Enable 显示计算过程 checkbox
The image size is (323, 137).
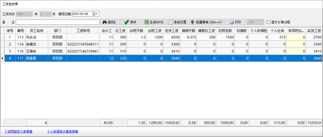point(269,22)
